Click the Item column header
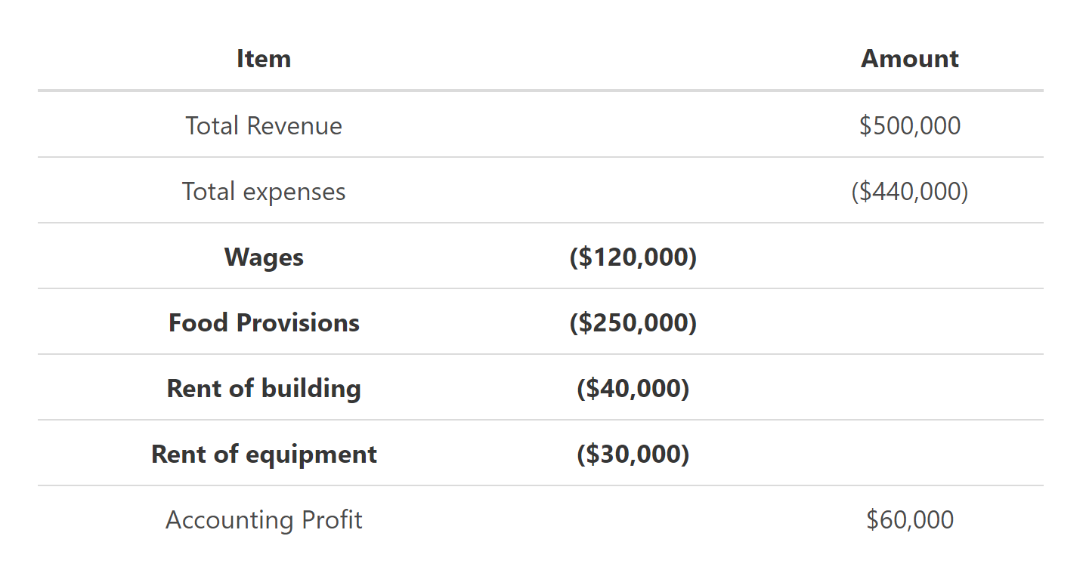 (264, 59)
